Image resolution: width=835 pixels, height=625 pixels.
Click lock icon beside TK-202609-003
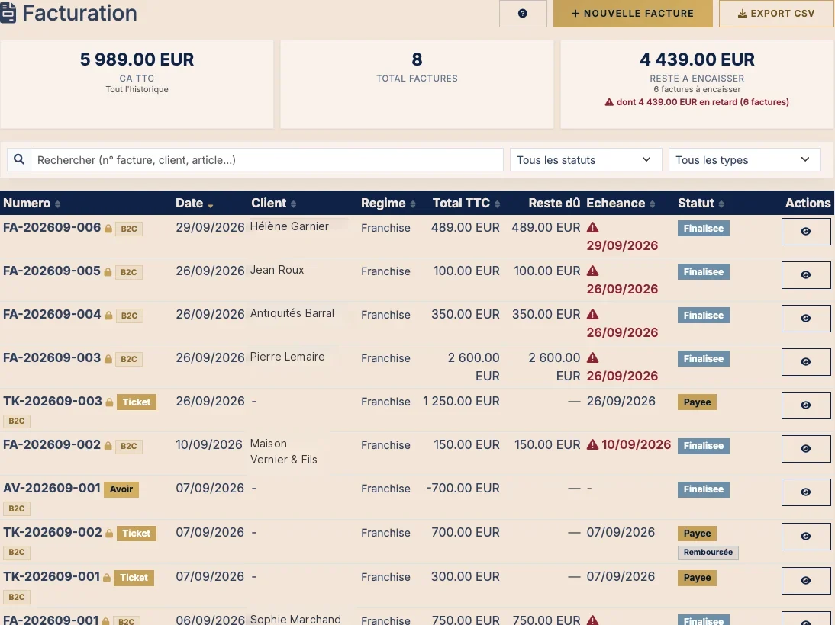109,402
